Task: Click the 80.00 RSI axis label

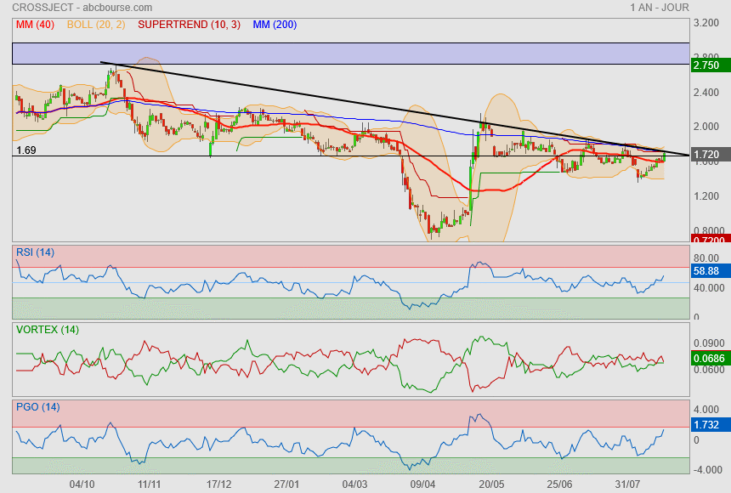Action: (706, 258)
